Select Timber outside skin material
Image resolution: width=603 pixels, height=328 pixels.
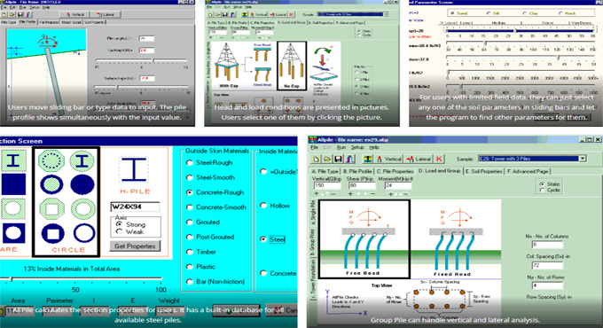[201, 253]
